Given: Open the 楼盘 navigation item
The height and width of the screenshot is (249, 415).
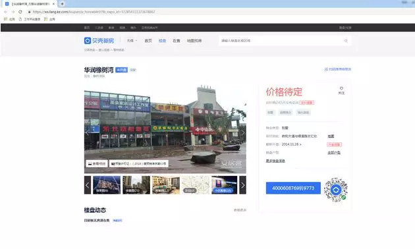Looking at the screenshot, I should click(162, 40).
